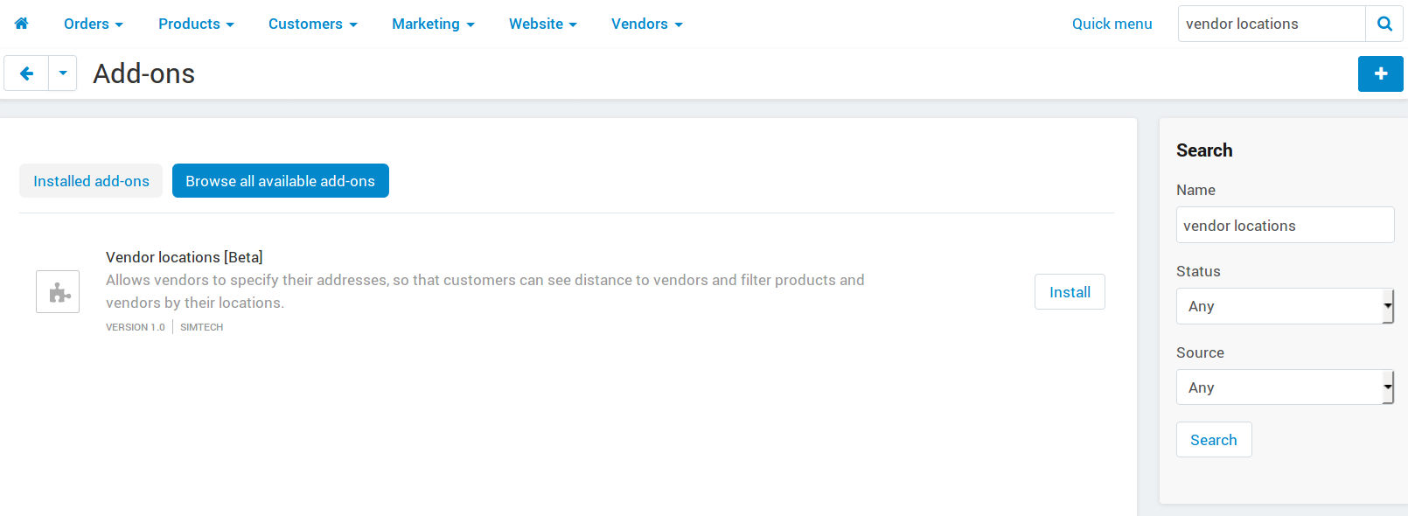The height and width of the screenshot is (516, 1408).
Task: Click the SIMTECH developer label
Action: coord(202,327)
